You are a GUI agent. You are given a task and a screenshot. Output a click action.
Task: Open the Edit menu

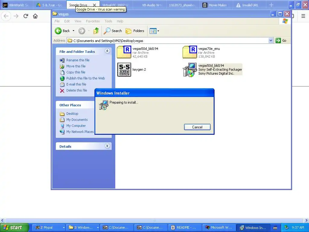click(x=67, y=21)
